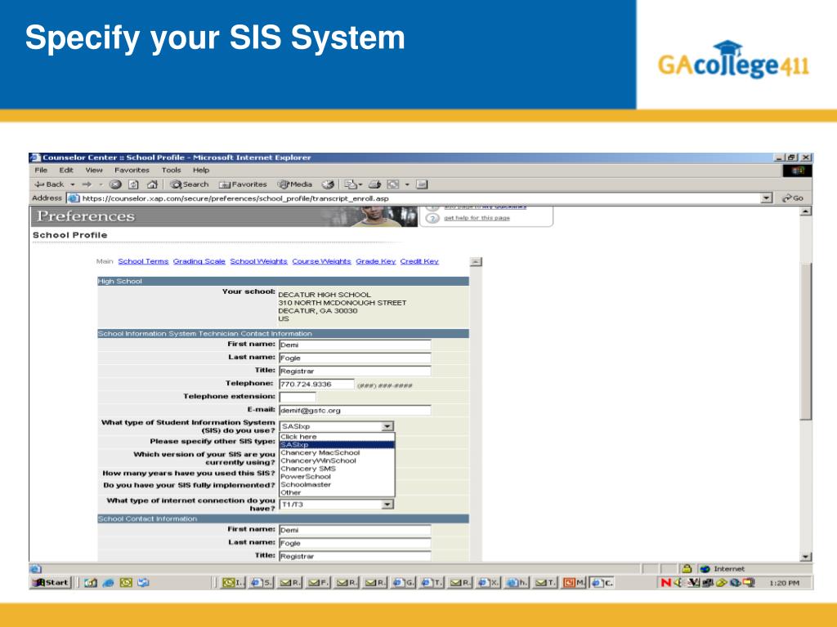Open the Media pane from toolbar

click(x=294, y=185)
